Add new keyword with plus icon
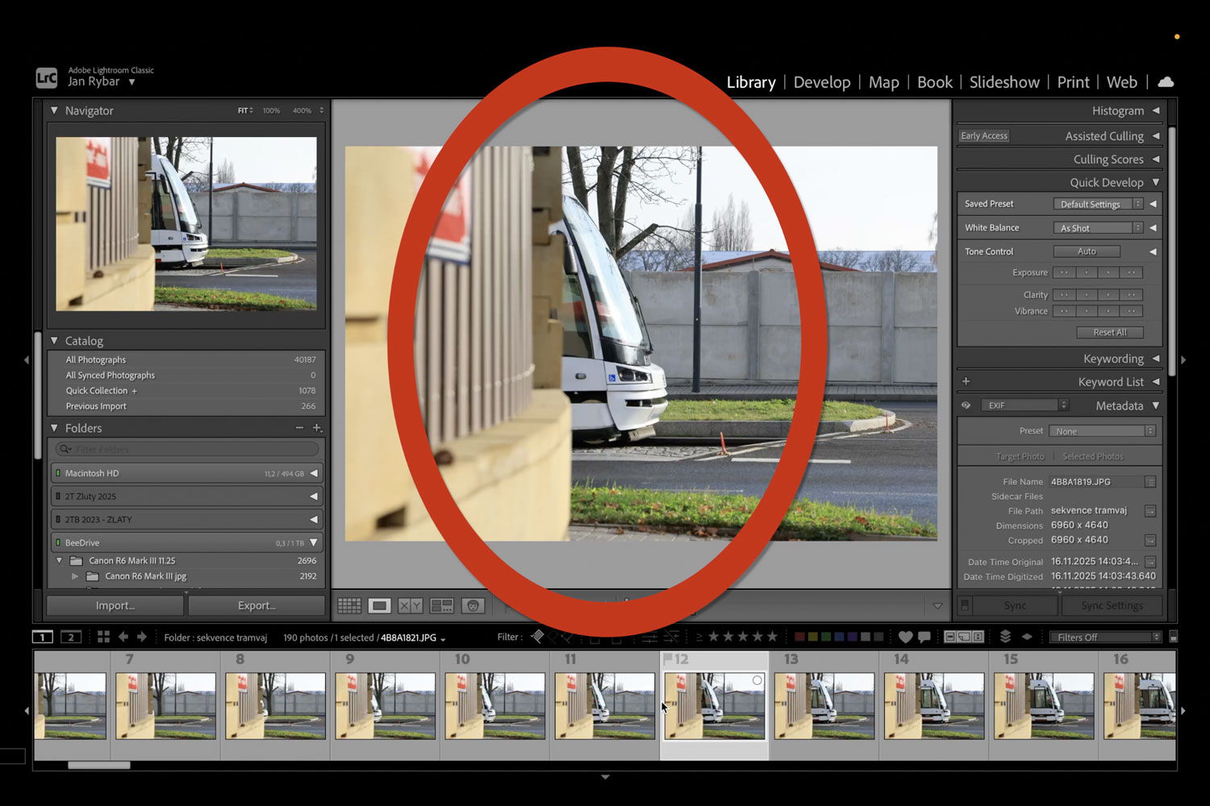Viewport: 1210px width, 806px height. (966, 381)
